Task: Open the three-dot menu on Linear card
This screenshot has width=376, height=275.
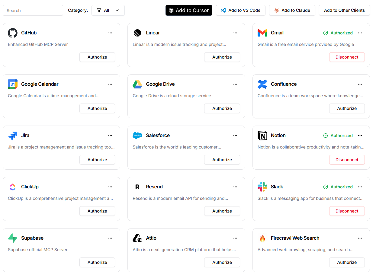Action: [235, 33]
